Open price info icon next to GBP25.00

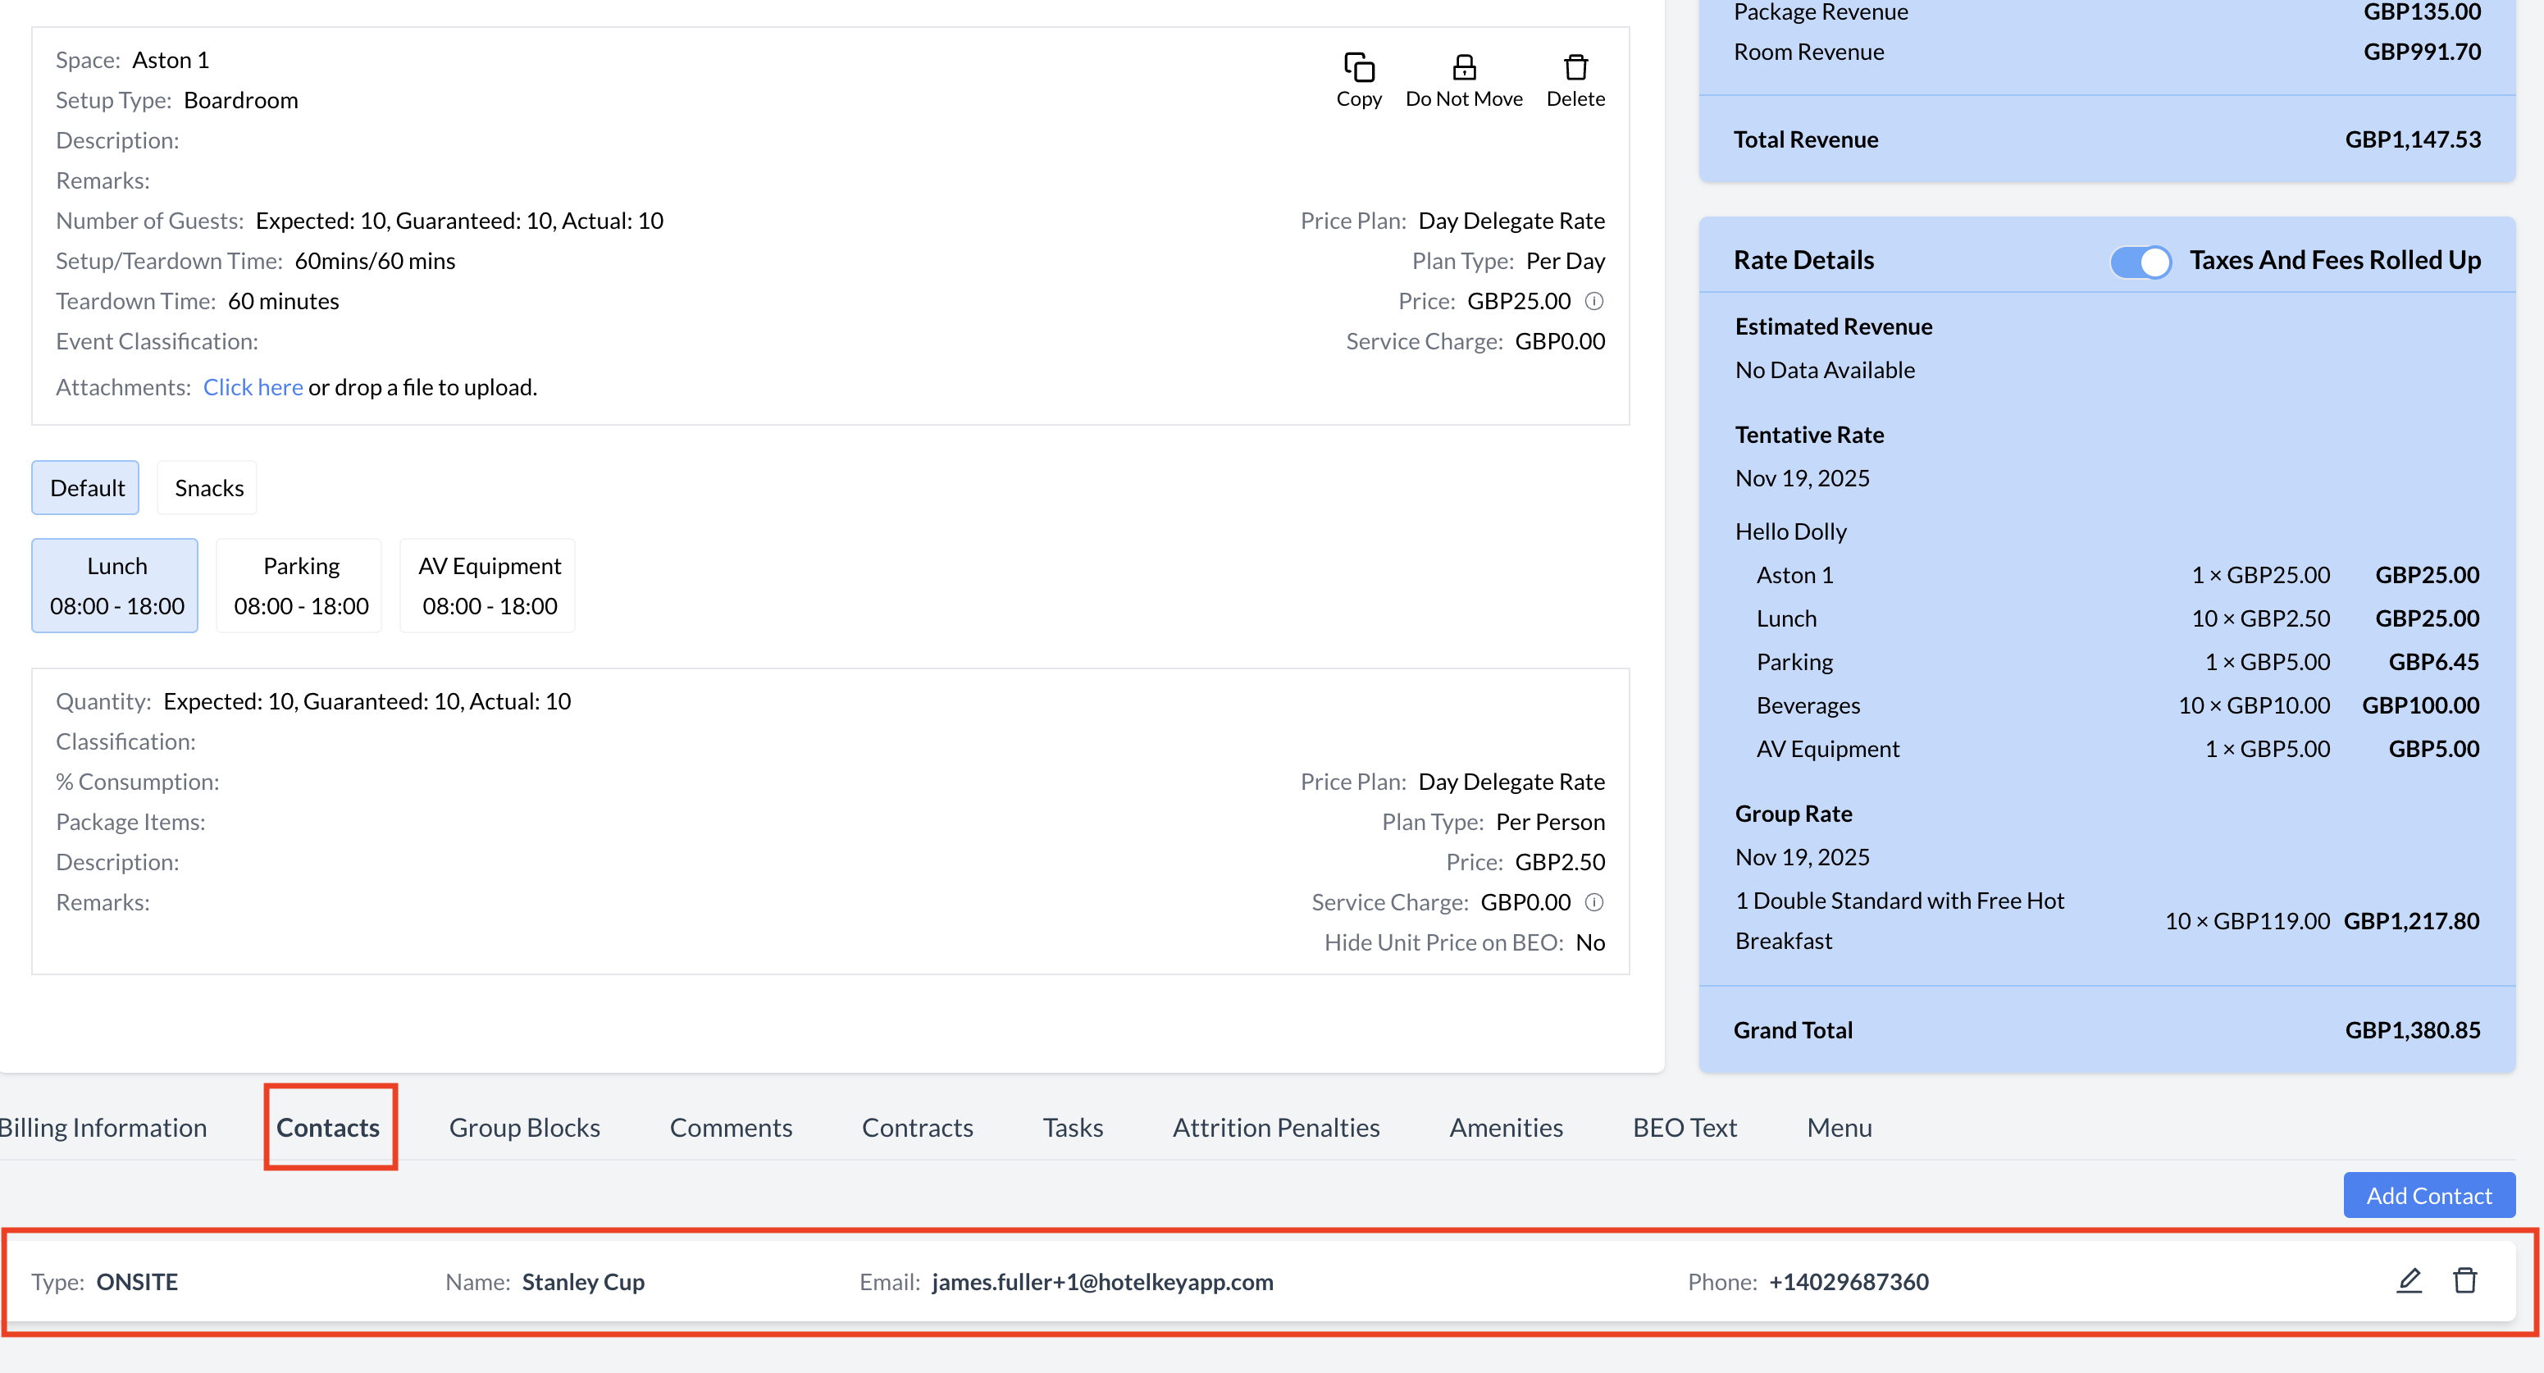pyautogui.click(x=1594, y=301)
